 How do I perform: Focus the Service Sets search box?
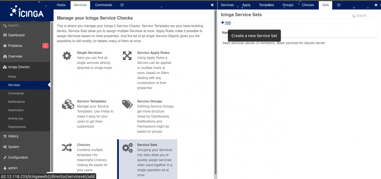(x=364, y=16)
